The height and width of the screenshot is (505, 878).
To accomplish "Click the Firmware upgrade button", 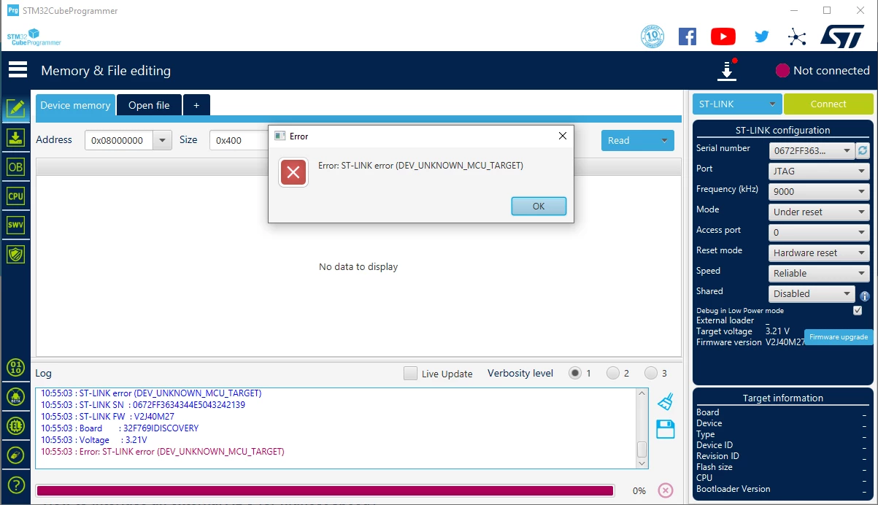I will point(839,336).
